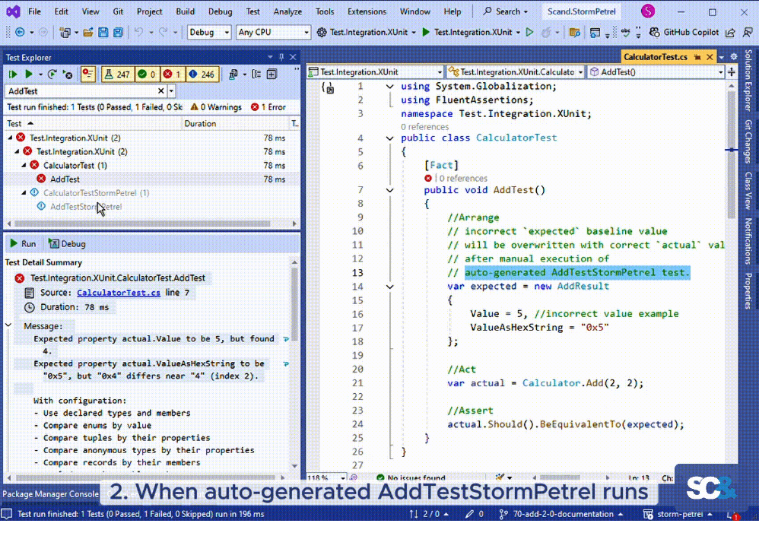This screenshot has width=759, height=536.
Task: Toggle the failed tests filter showing 1
Action: coord(172,75)
